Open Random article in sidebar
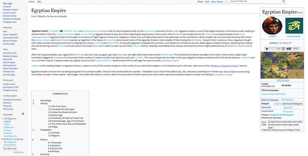 click(x=9, y=16)
